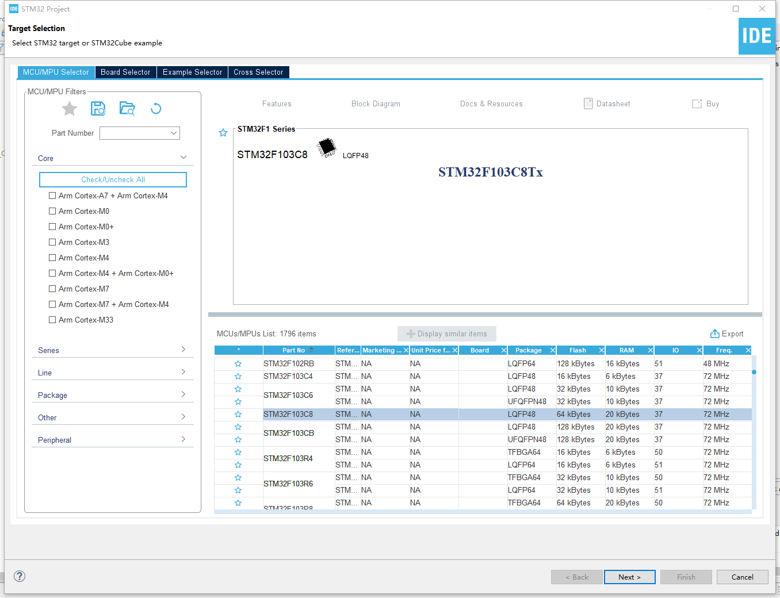Hide the Unit Price column using its X
Screen dimensions: 780x598
tap(454, 350)
